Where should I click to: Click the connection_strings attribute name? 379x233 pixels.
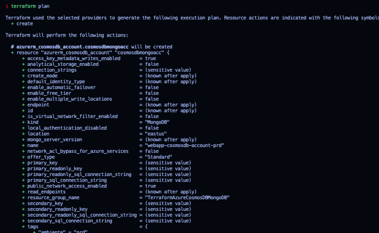[52, 70]
